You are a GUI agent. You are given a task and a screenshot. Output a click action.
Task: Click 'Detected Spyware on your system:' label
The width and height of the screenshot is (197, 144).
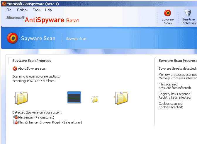coord(37,112)
